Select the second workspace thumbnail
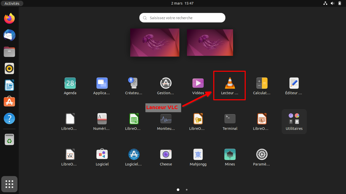 click(x=210, y=42)
